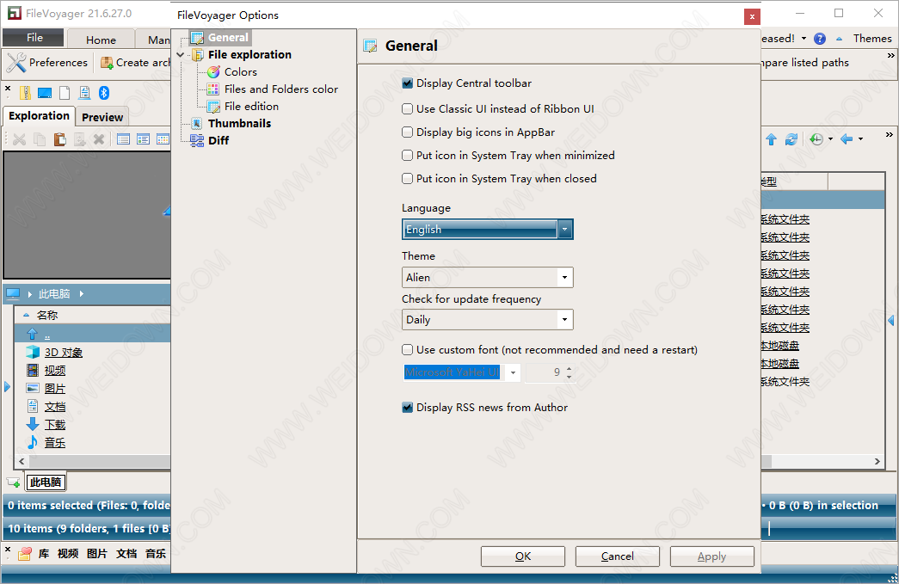Switch to the Preview tab

pos(102,117)
